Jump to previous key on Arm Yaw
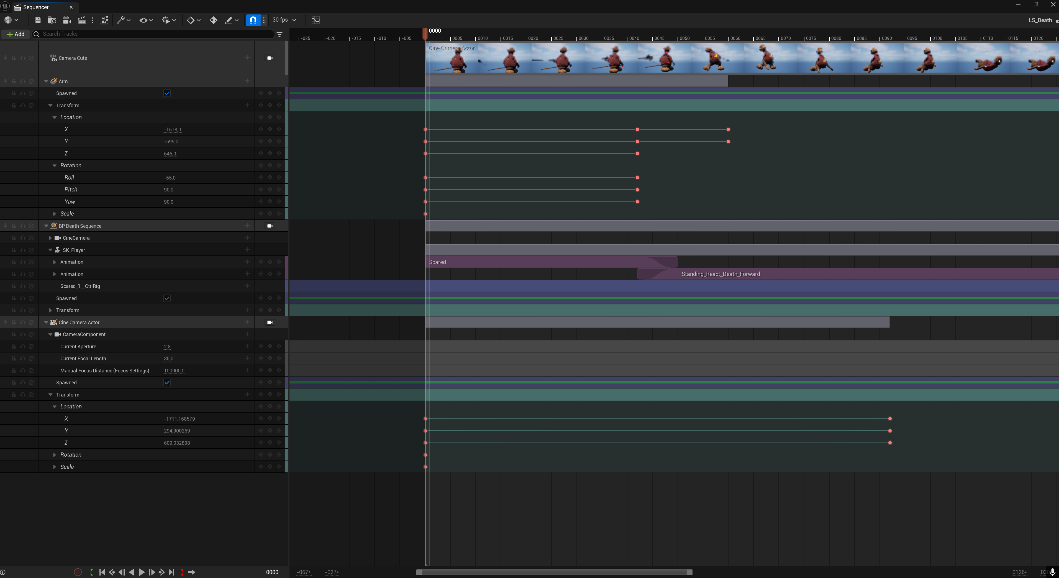1059x578 pixels. [261, 201]
